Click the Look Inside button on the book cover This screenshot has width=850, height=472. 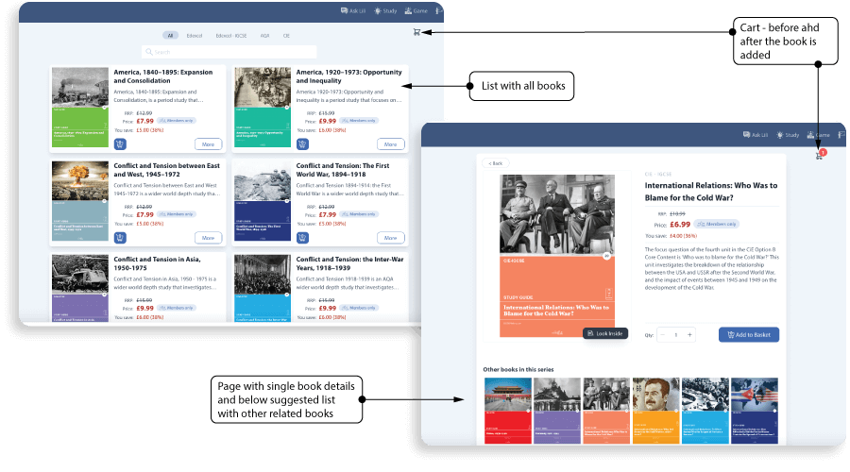[x=605, y=333]
